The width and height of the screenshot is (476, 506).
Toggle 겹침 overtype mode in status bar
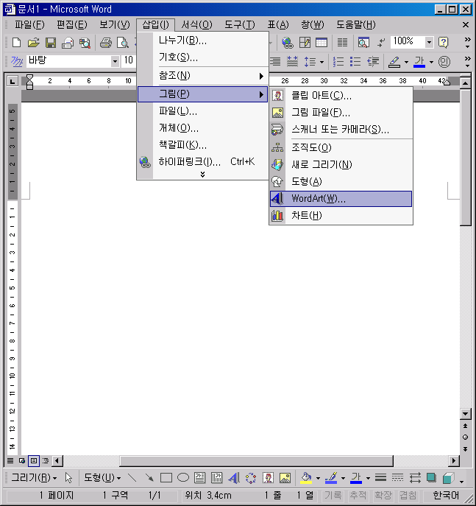click(408, 495)
